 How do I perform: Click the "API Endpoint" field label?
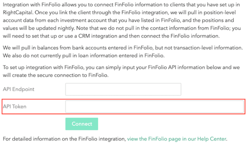[18, 89]
